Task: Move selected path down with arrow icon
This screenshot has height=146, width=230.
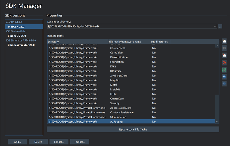Action: [x=224, y=84]
